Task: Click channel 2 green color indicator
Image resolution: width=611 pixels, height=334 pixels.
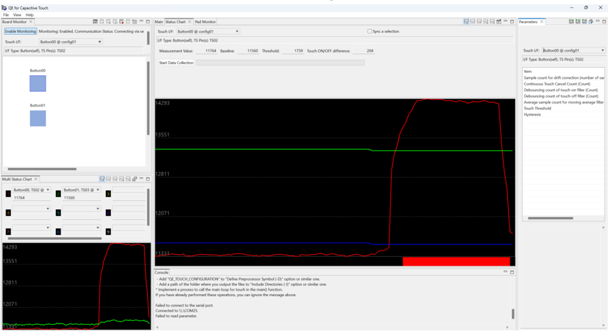Action: [58, 194]
